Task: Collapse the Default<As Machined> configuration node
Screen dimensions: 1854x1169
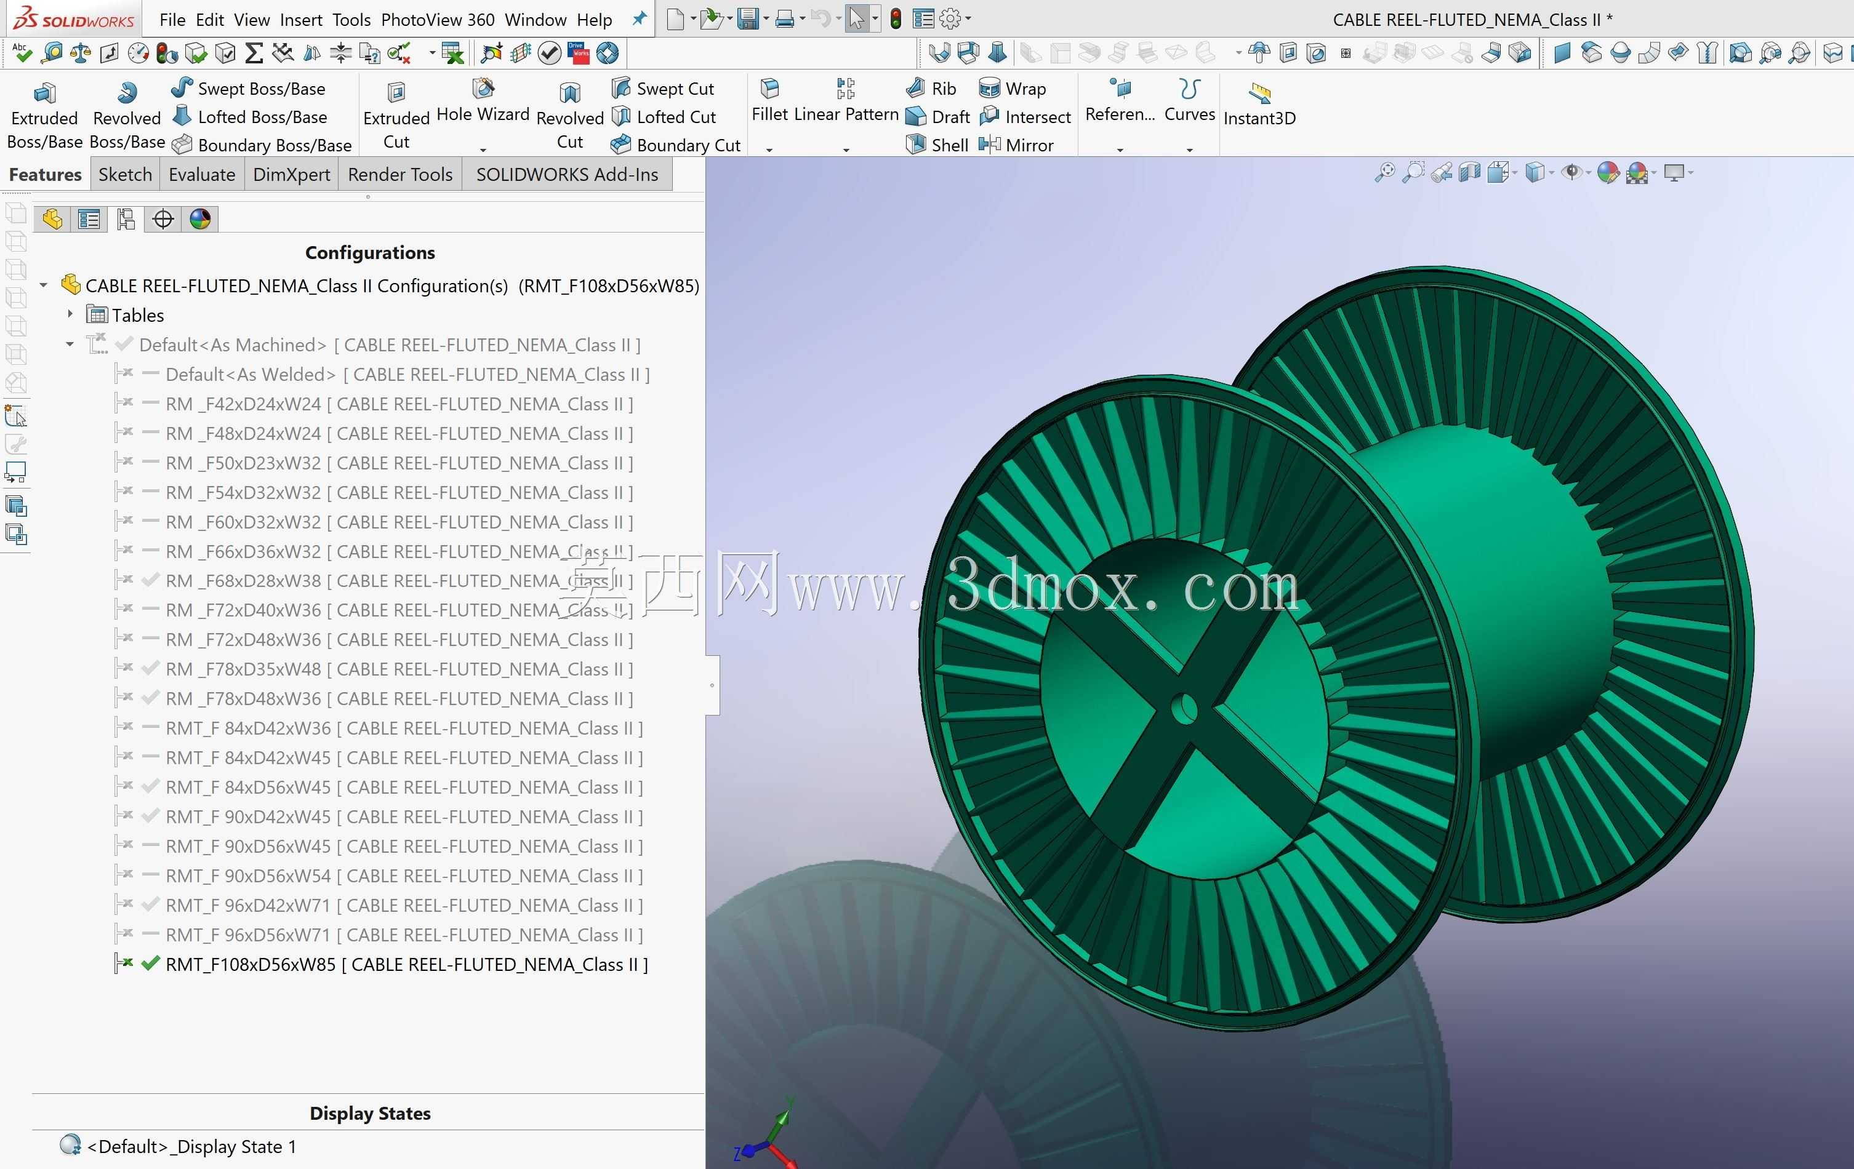Action: (70, 344)
